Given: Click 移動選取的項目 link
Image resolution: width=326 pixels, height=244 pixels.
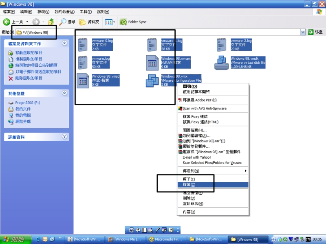Looking at the screenshot, I should (x=29, y=53).
